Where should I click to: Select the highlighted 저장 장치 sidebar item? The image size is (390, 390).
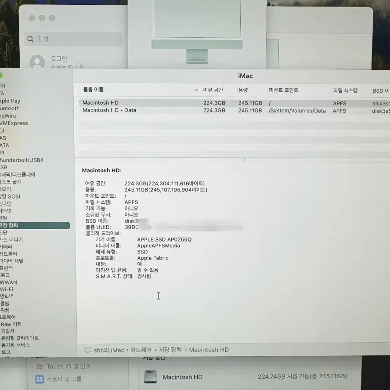tap(35, 225)
